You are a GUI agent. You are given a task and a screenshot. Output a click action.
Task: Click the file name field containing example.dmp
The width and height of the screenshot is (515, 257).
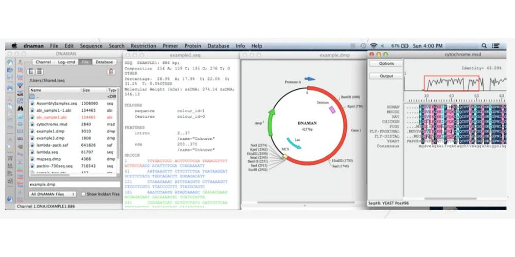pos(74,185)
